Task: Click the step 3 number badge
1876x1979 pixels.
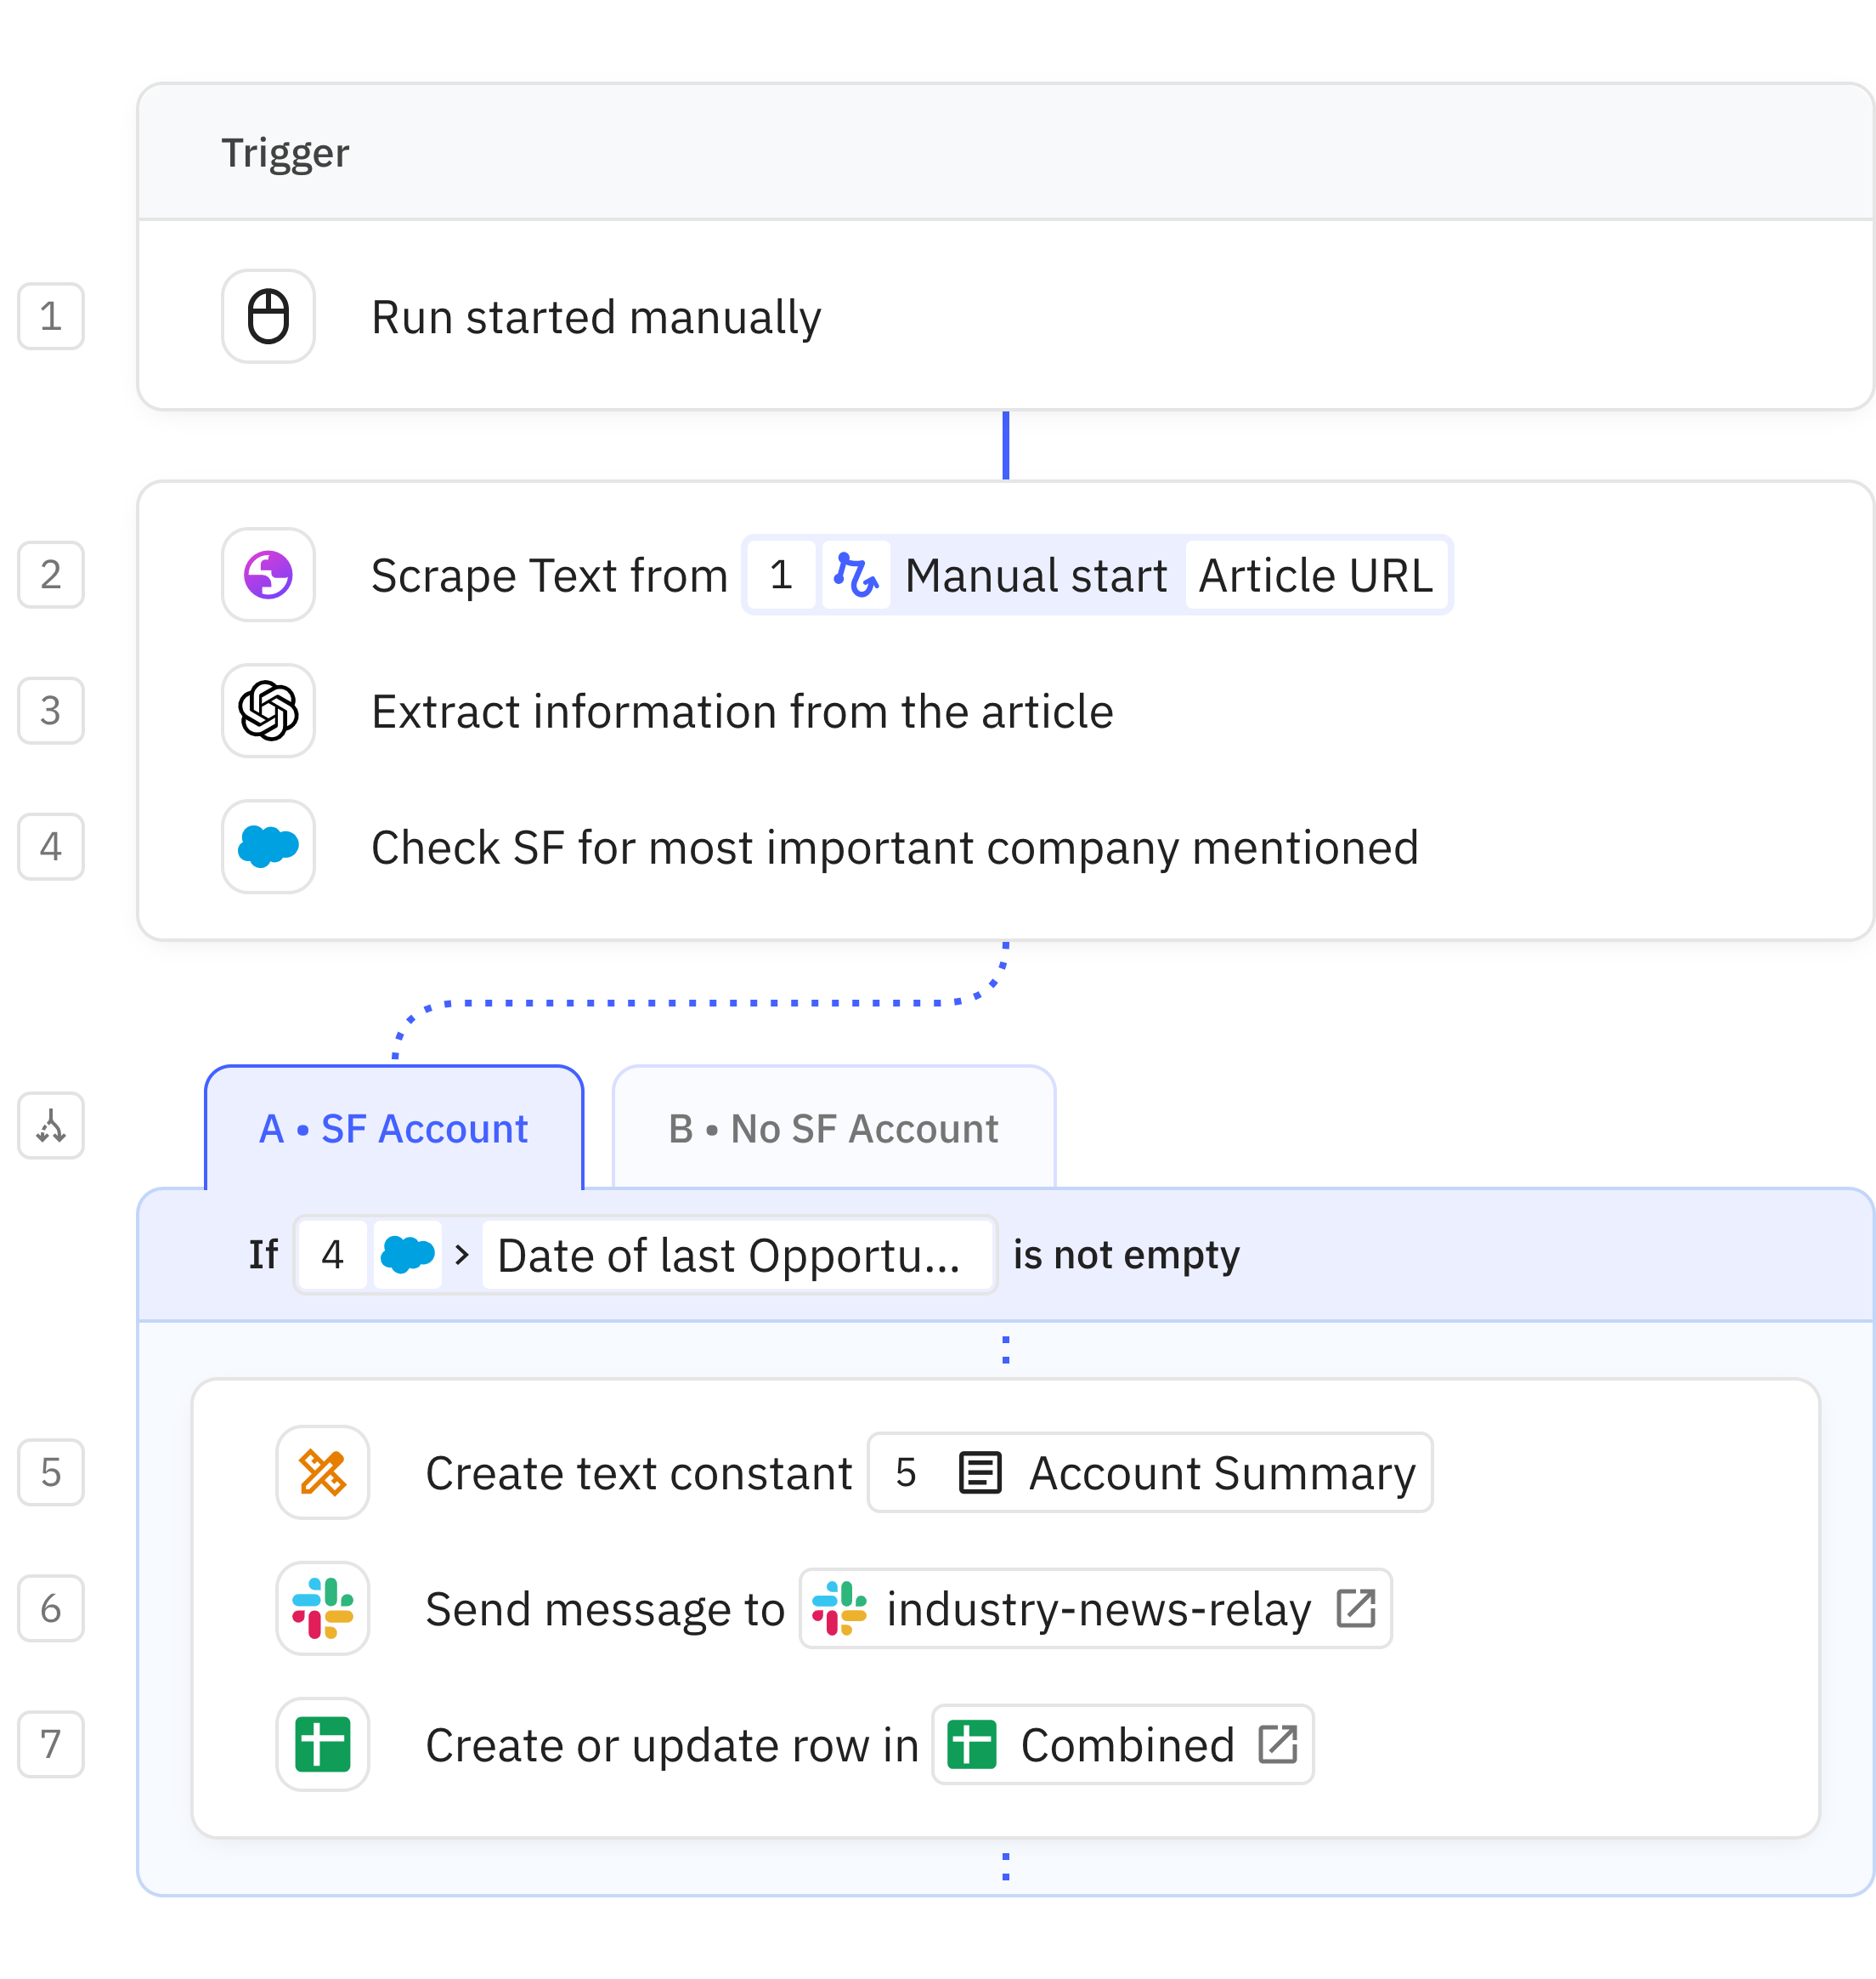Action: point(50,712)
